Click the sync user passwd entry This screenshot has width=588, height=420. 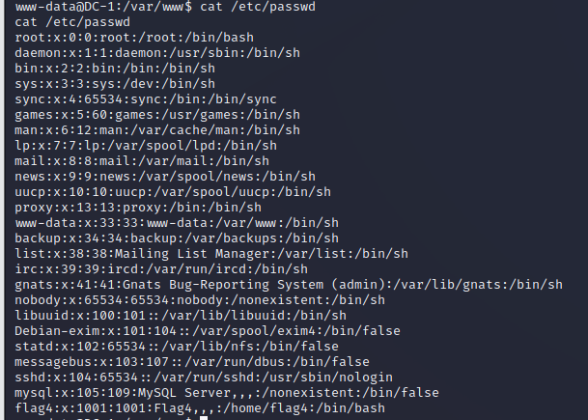click(x=146, y=98)
